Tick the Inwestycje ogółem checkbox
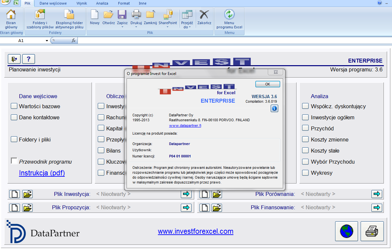The height and width of the screenshot is (250, 392). [x=305, y=117]
